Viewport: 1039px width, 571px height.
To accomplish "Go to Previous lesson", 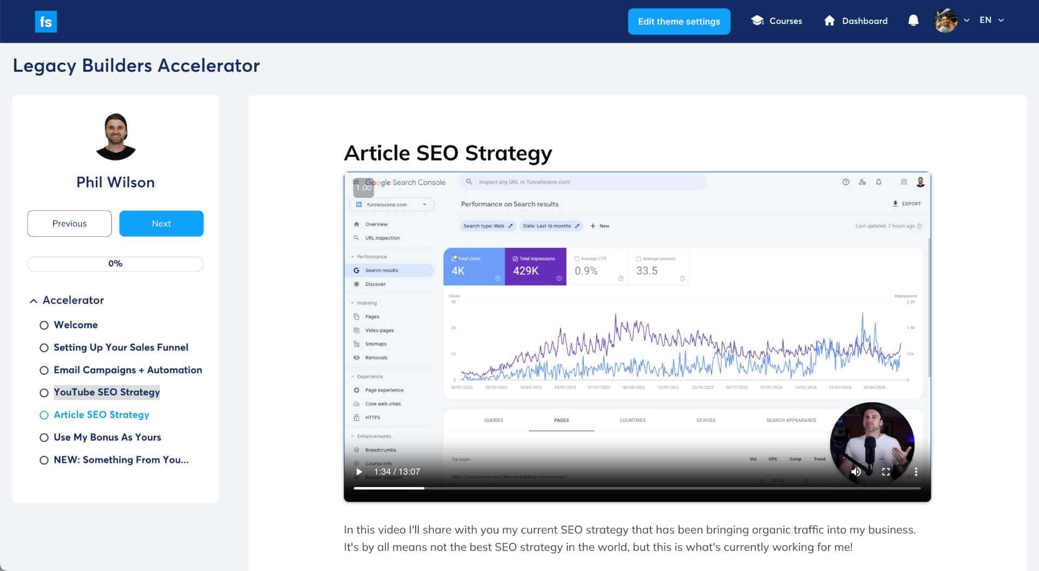I will [69, 224].
